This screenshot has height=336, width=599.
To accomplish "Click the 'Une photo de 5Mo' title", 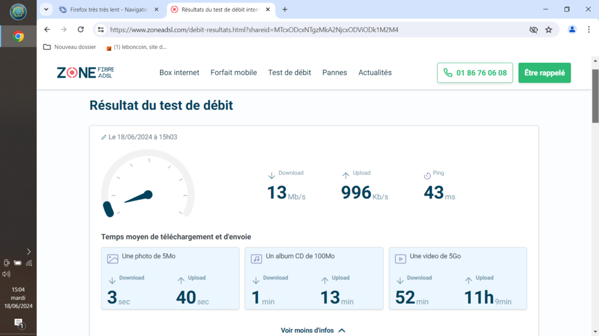I will click(x=149, y=256).
